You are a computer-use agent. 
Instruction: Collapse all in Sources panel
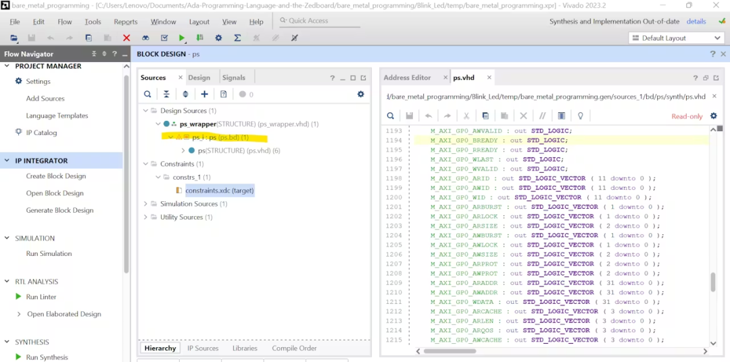click(x=166, y=94)
